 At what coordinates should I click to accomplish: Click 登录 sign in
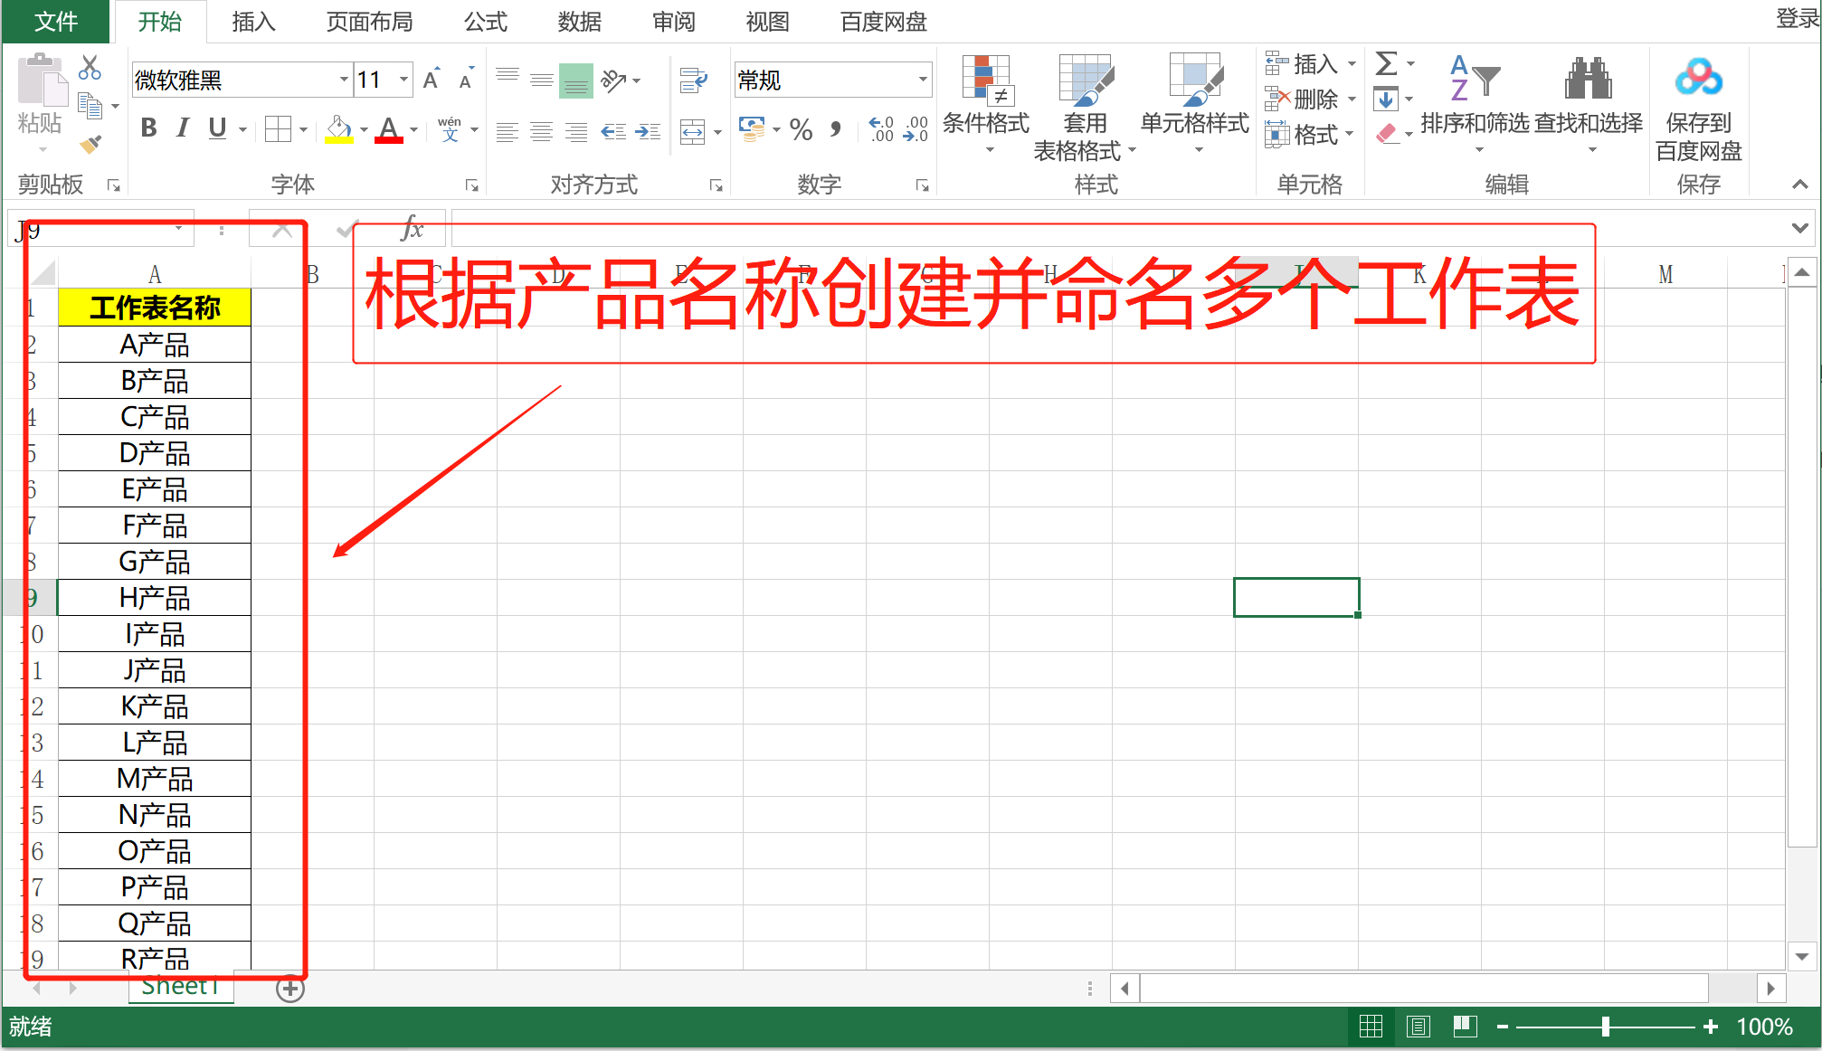(x=1797, y=18)
